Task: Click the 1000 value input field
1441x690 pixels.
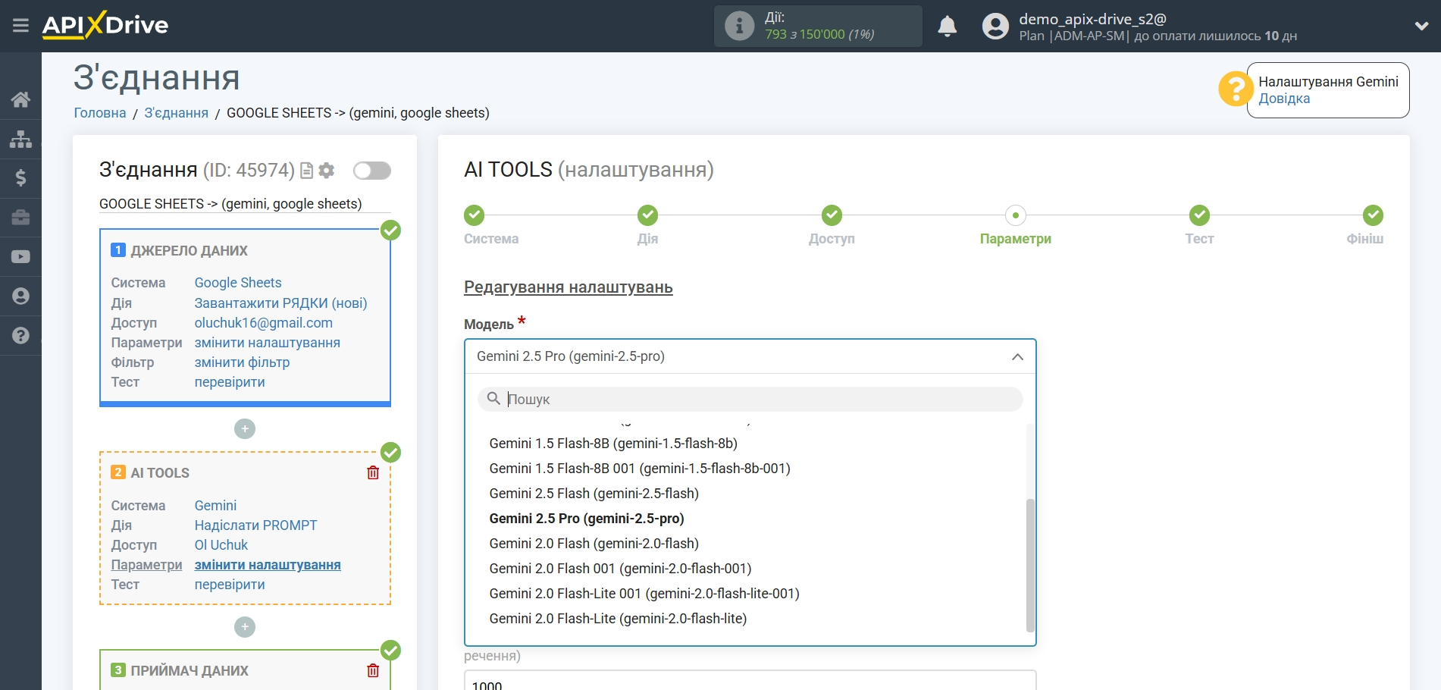Action: (750, 682)
